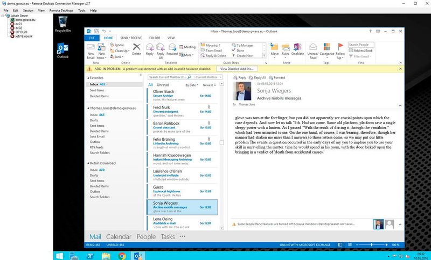Adjust the zoom slider in status bar

[x=372, y=244]
